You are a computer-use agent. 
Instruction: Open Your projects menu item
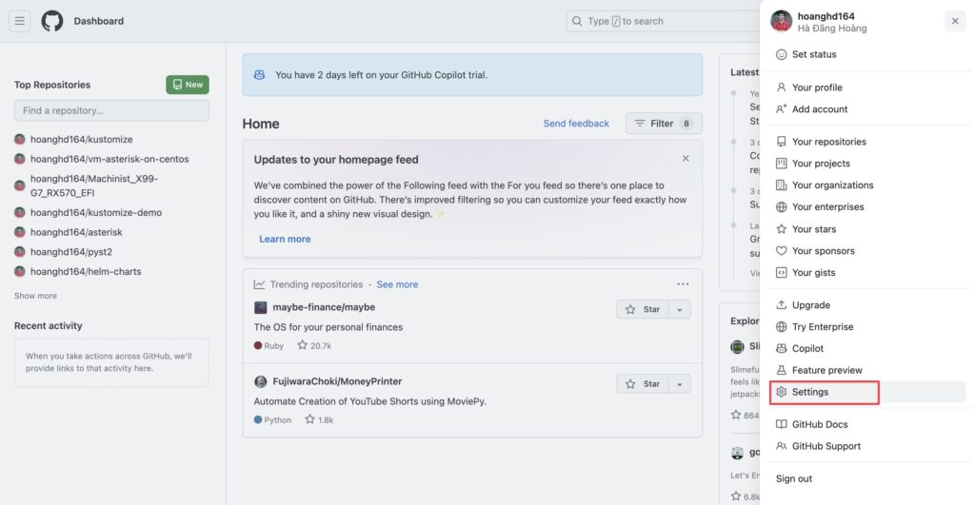click(867, 164)
